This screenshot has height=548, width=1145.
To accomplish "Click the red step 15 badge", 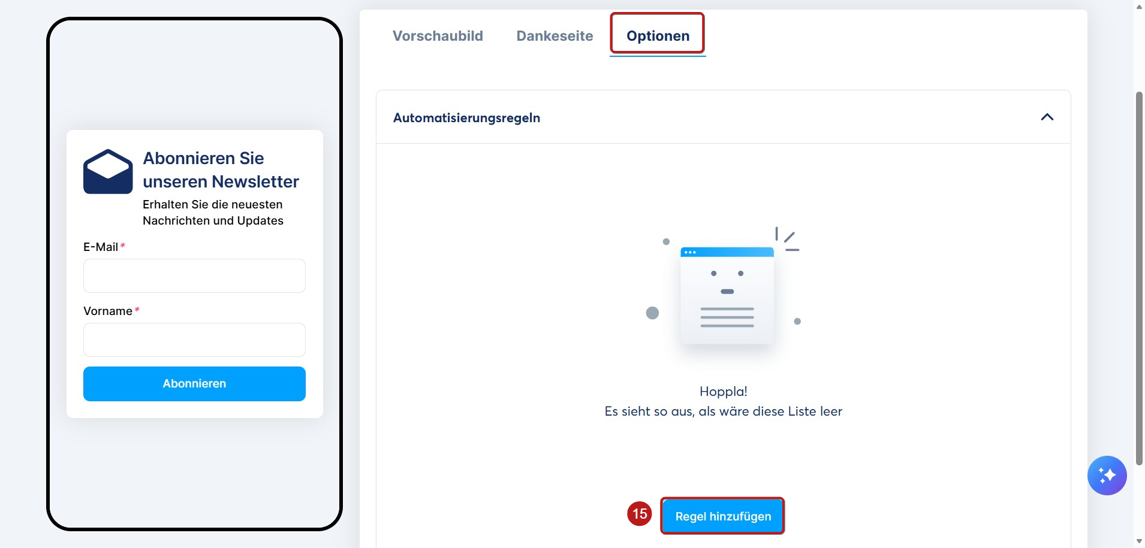I will 640,514.
